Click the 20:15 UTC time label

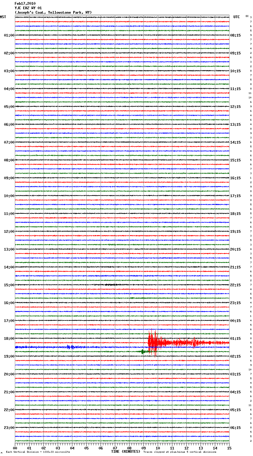(x=235, y=249)
